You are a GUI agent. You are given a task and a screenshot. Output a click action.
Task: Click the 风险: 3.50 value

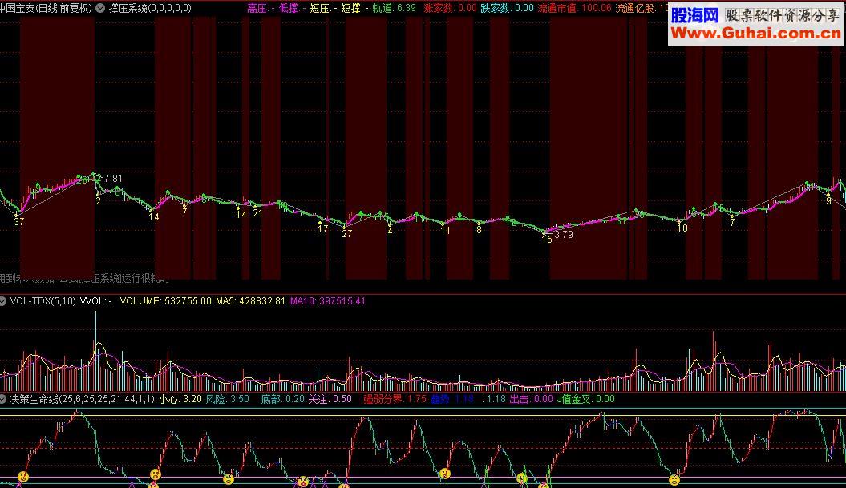click(228, 400)
